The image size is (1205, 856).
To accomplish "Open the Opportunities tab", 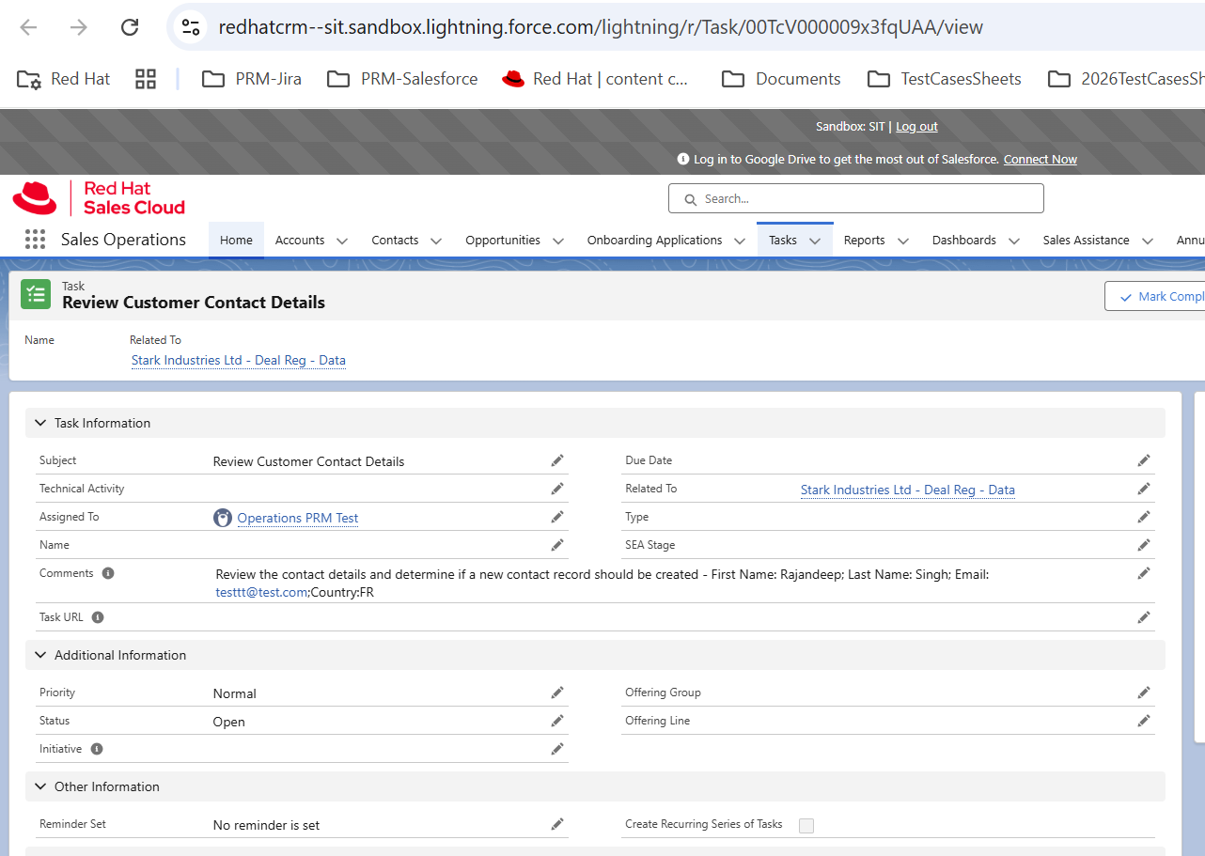I will pos(503,240).
